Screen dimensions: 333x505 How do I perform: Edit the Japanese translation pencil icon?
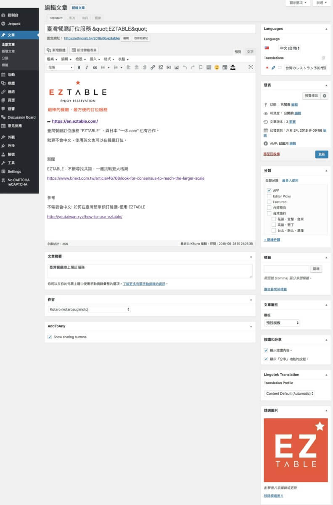click(273, 67)
